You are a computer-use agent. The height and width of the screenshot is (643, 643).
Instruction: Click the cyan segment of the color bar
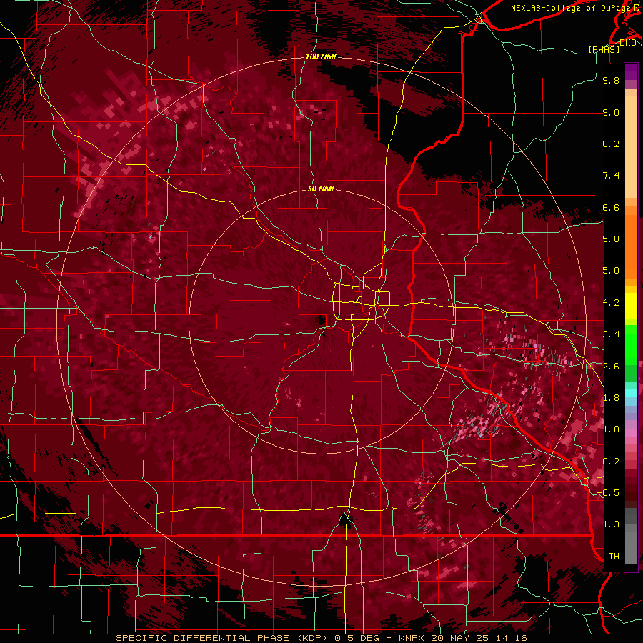coord(631,392)
